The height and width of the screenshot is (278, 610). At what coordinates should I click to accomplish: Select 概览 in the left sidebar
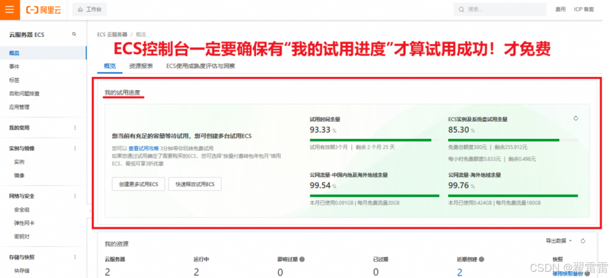(43, 53)
